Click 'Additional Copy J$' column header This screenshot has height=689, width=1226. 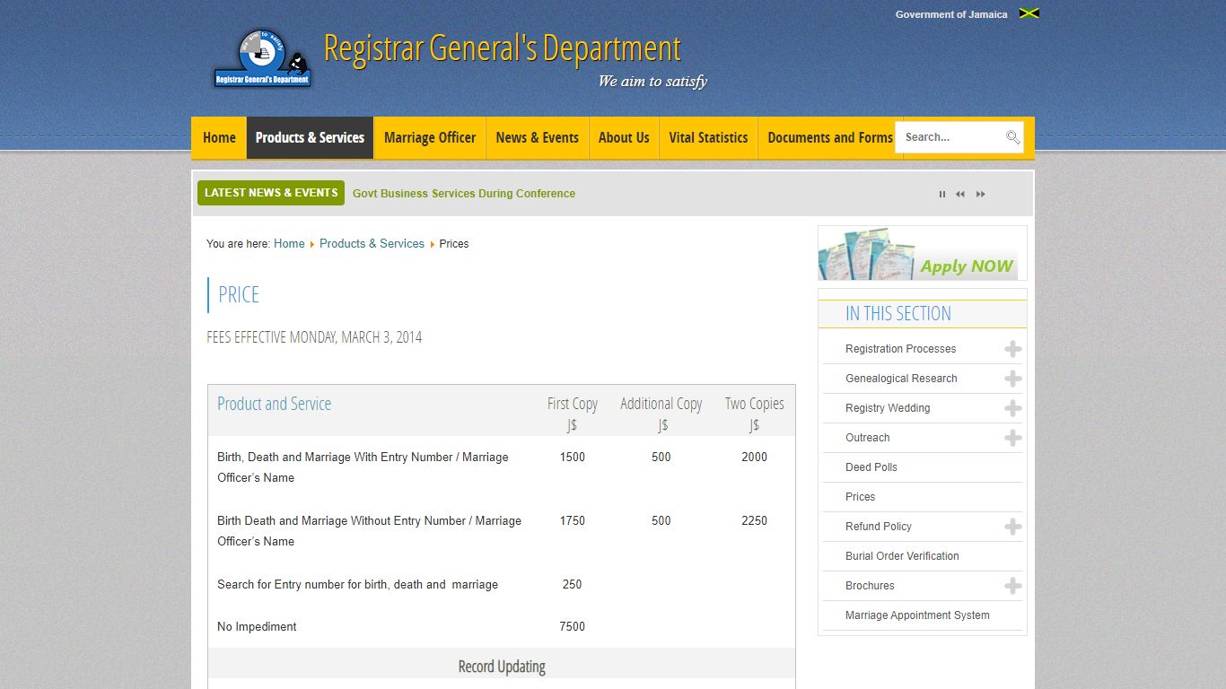(661, 414)
